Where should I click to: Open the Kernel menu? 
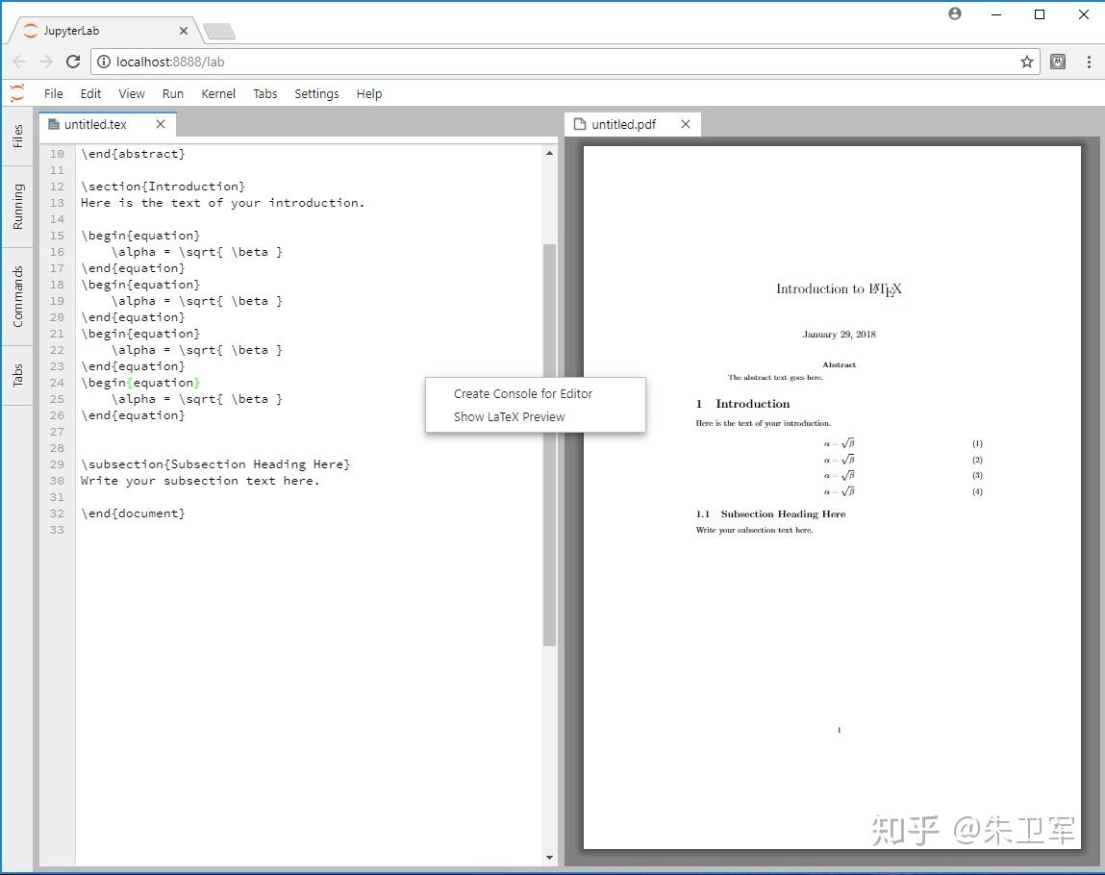pos(217,93)
